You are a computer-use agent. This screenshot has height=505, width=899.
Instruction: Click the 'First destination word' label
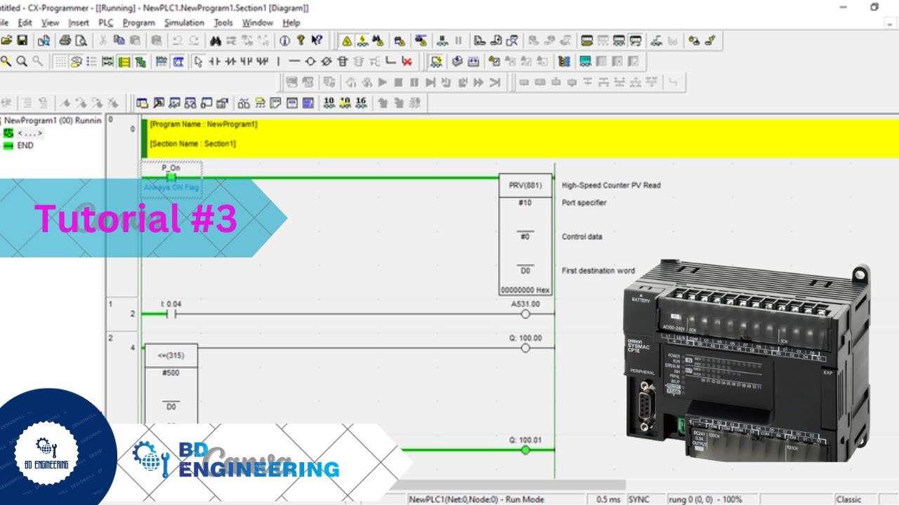click(x=598, y=271)
